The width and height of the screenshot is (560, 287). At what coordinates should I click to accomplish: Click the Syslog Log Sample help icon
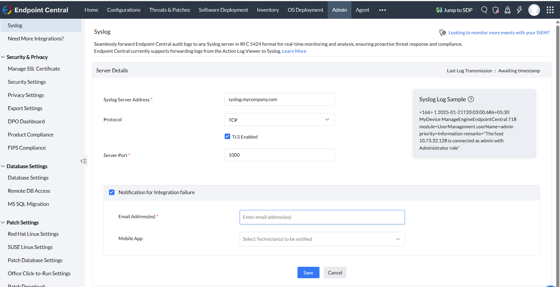coord(471,99)
